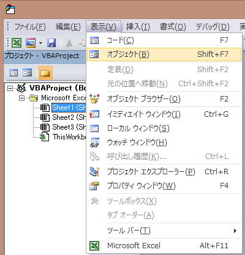Click the Sheet2 worksheet icon
The image size is (245, 255).
(45, 117)
